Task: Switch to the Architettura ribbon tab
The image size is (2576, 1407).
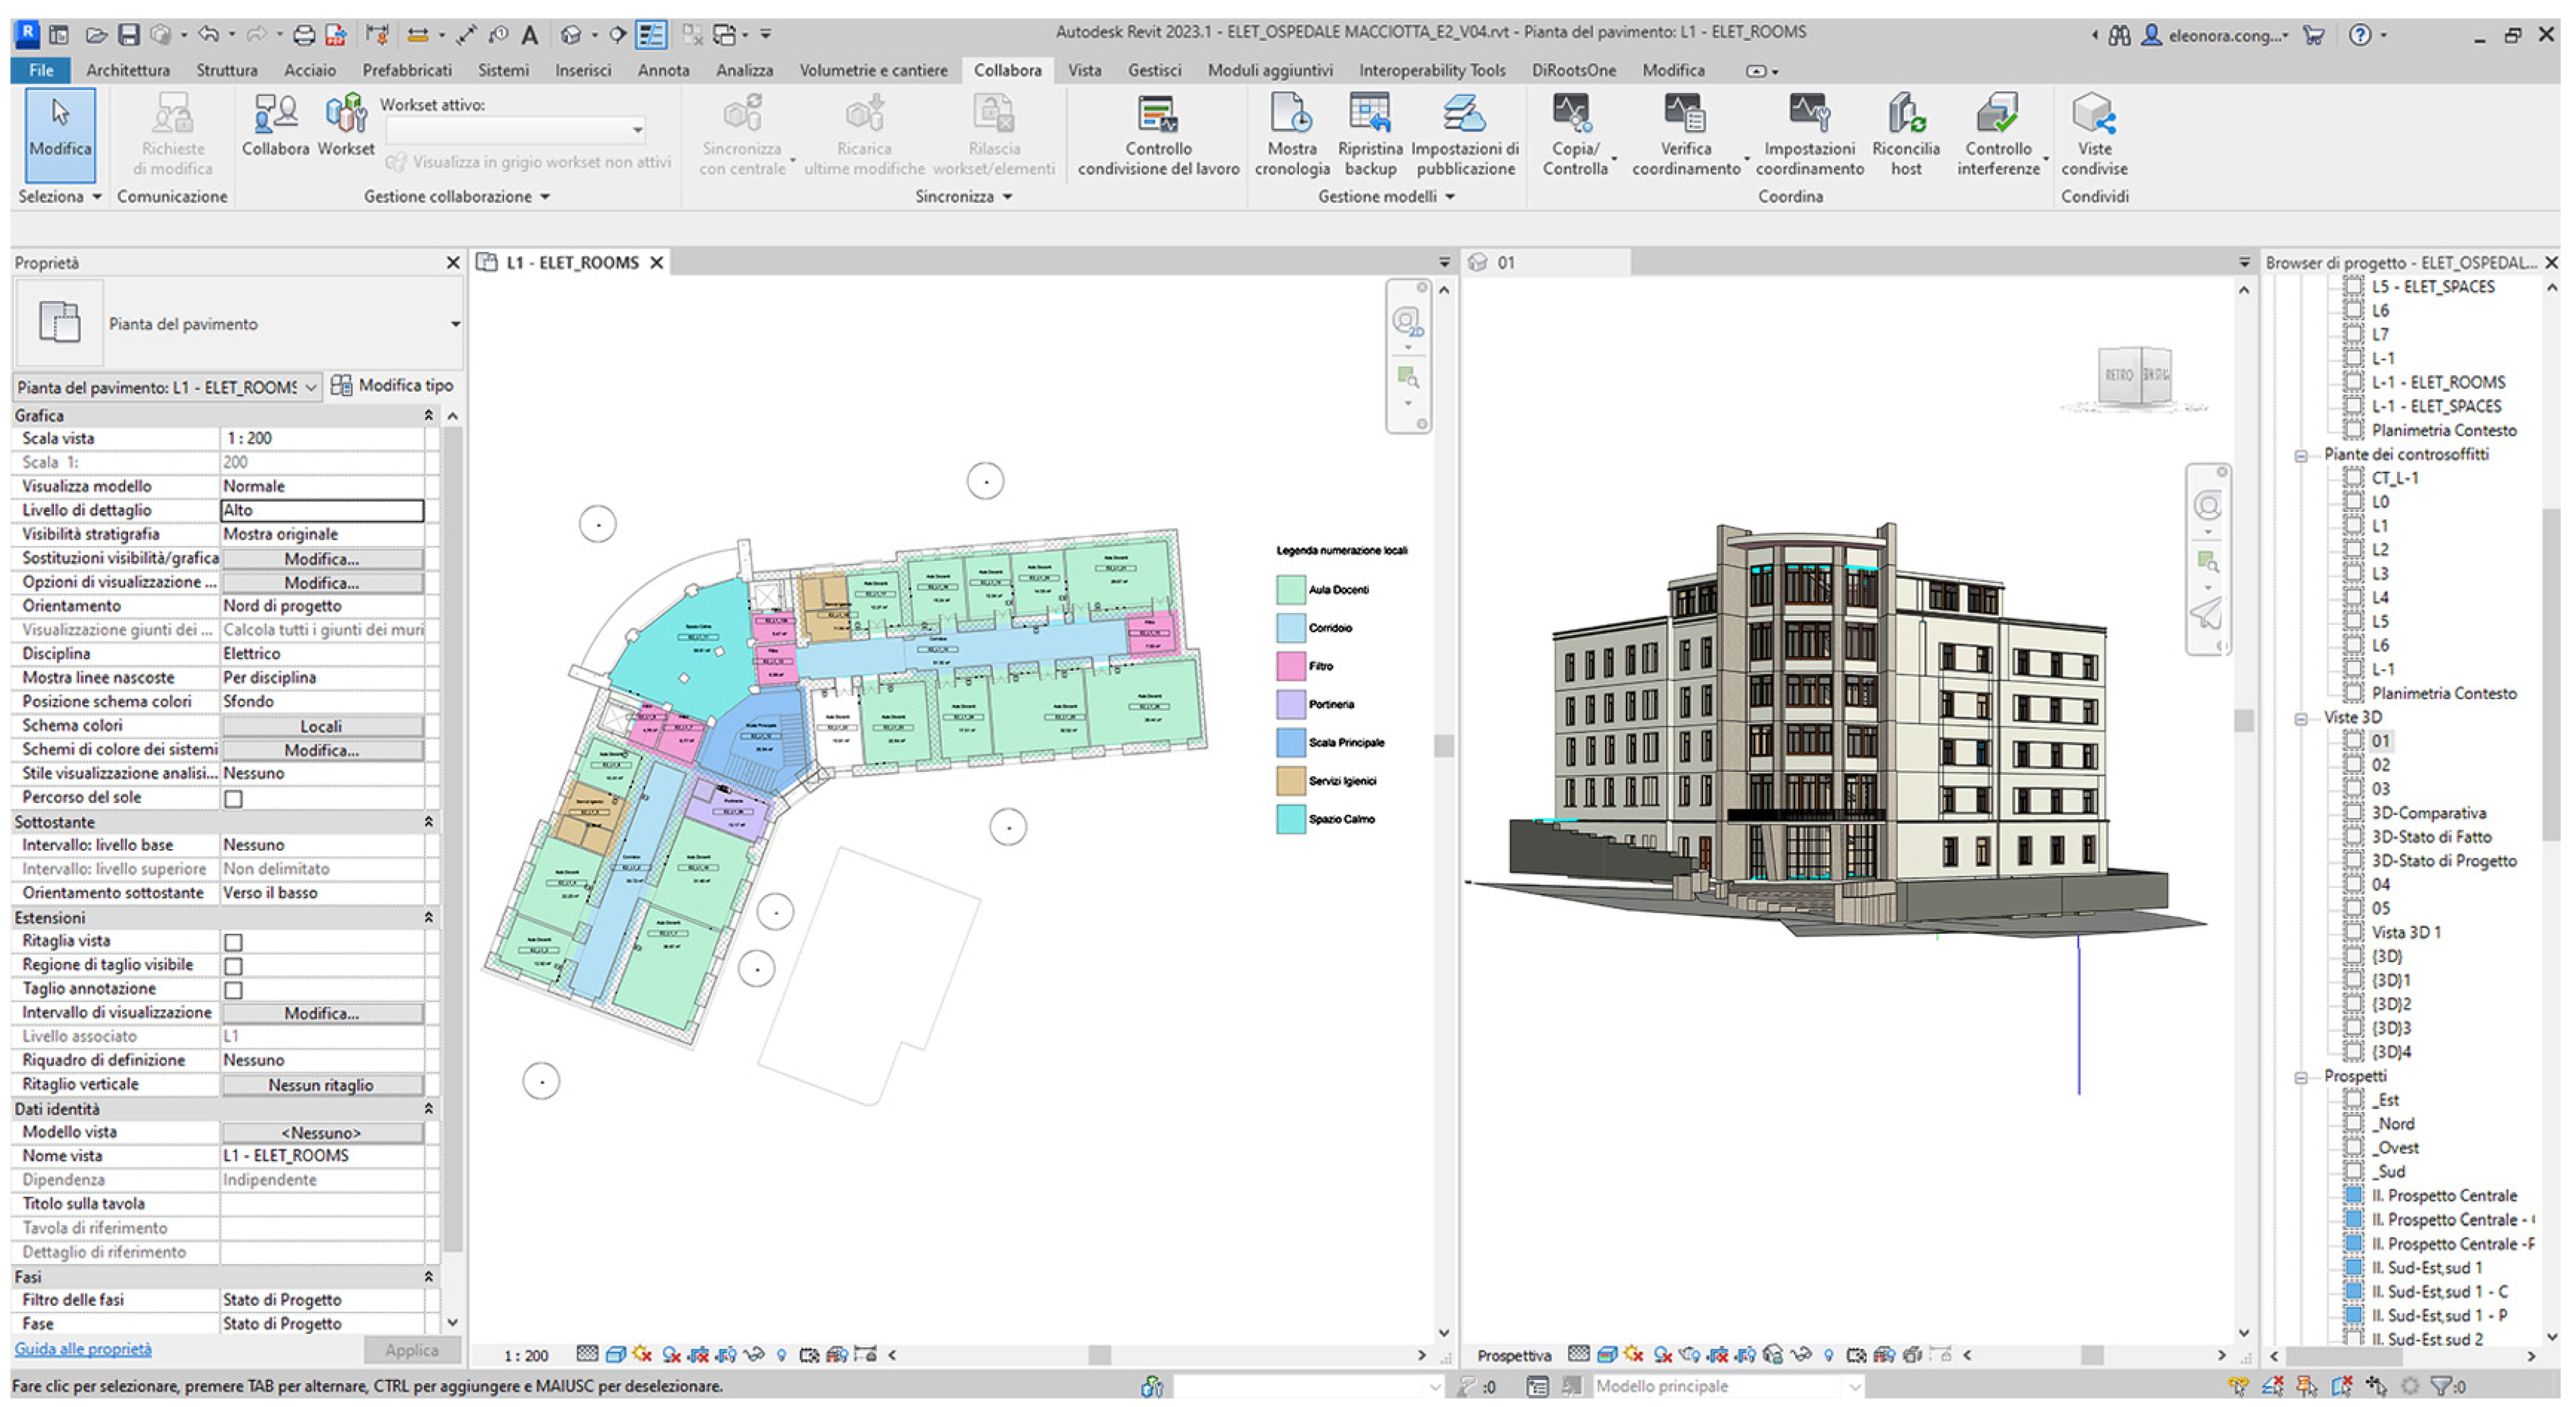Action: point(127,70)
